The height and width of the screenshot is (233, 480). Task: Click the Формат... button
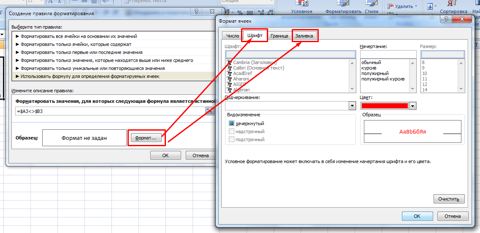tap(146, 138)
